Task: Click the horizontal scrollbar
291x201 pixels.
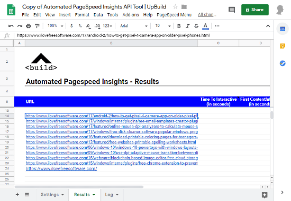Action: point(79,187)
